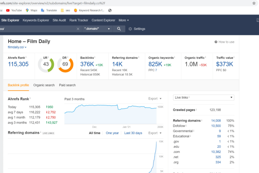Open the .org 334 domains link
This screenshot has height=173, width=259.
[218, 162]
